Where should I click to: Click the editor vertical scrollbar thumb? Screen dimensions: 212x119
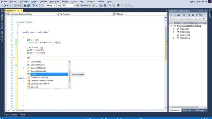point(166,43)
